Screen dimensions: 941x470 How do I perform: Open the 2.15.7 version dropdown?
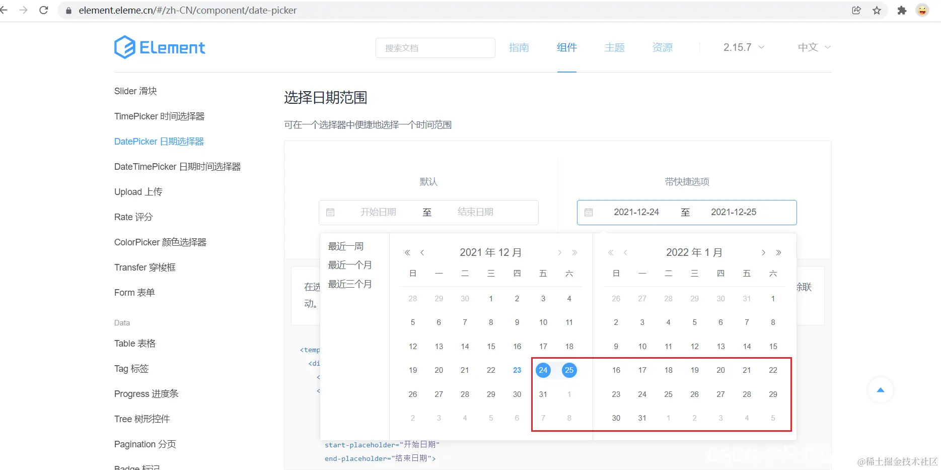[744, 47]
